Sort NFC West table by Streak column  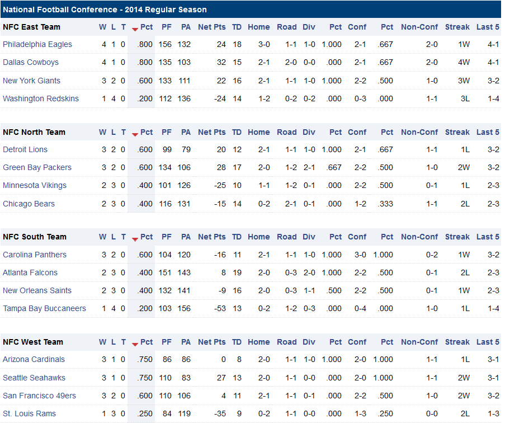pos(457,342)
